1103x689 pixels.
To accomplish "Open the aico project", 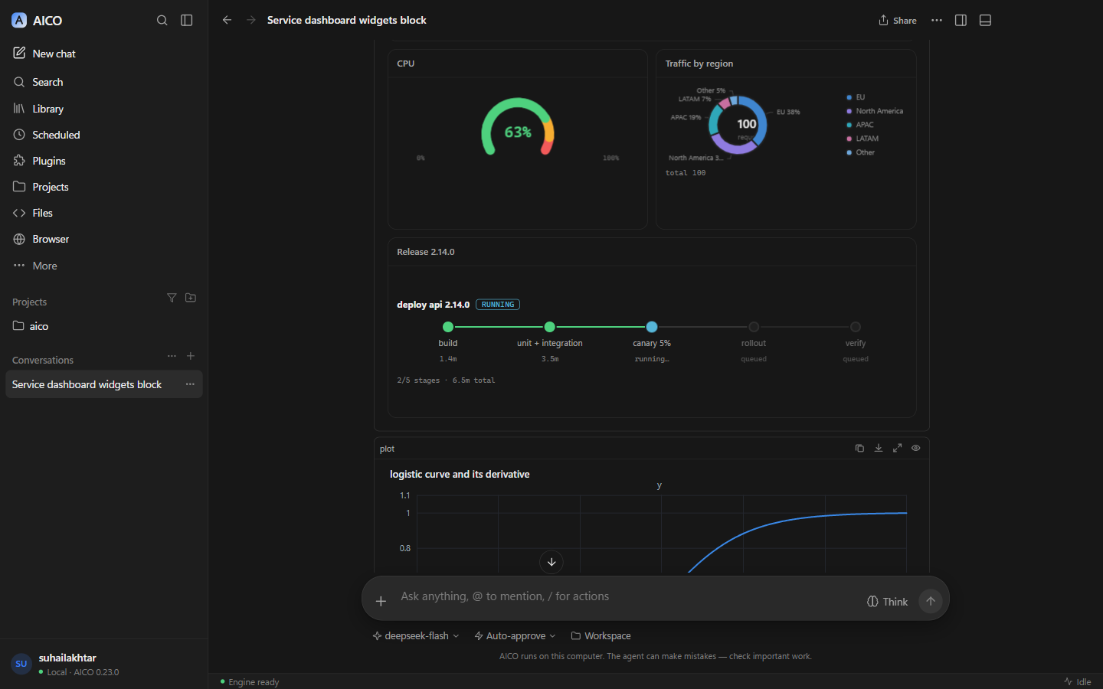I will [x=103, y=326].
